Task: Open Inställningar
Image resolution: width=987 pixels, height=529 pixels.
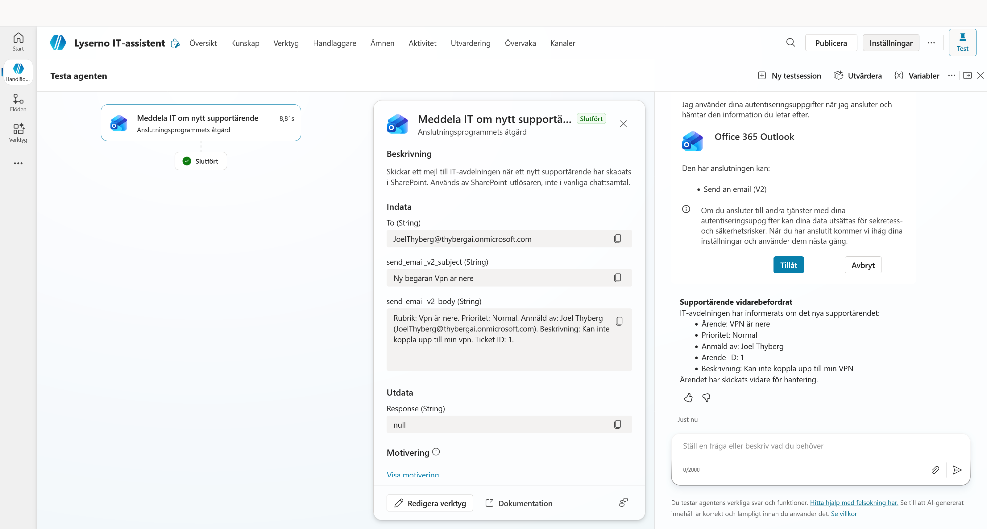Action: 891,43
